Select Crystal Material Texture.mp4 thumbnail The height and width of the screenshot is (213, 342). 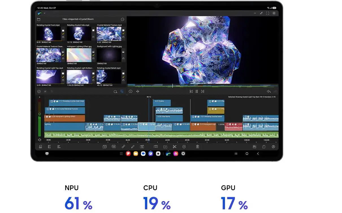[109, 34]
